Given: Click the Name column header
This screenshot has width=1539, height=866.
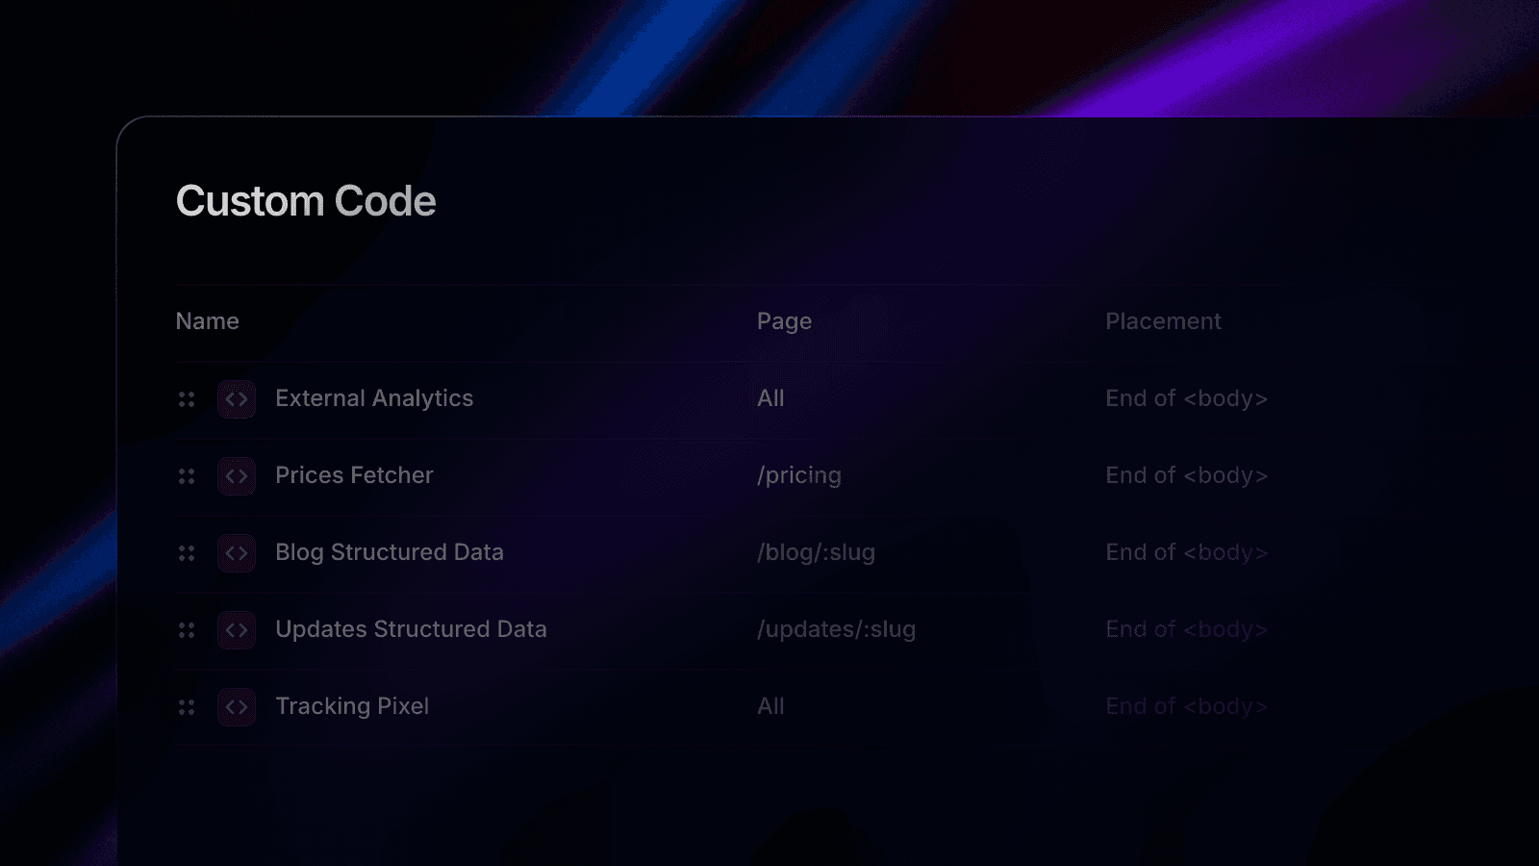Looking at the screenshot, I should (207, 320).
